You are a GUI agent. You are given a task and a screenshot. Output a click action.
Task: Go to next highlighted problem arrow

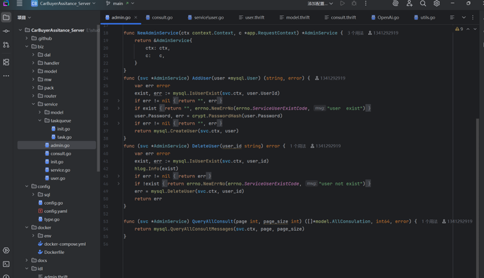475,29
